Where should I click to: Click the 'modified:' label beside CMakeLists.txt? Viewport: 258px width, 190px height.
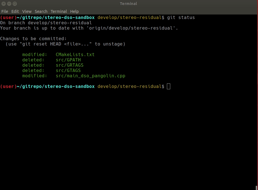click(x=35, y=54)
